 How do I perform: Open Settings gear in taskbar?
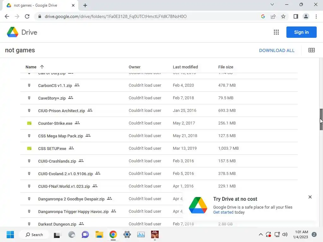click(127, 234)
